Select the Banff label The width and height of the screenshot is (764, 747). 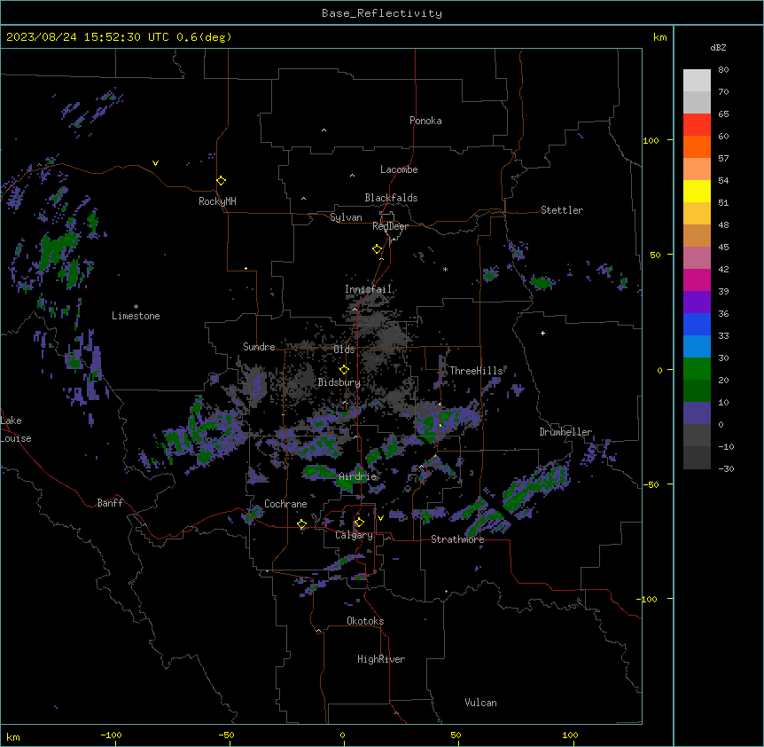pyautogui.click(x=110, y=503)
